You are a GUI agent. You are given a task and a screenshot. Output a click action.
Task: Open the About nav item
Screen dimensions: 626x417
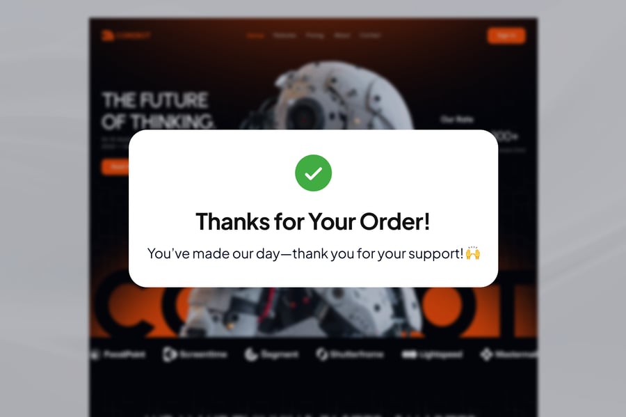tap(342, 36)
